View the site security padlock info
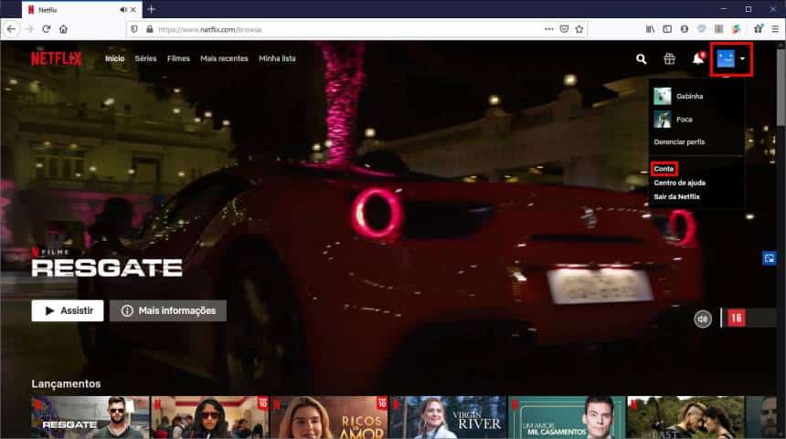 [149, 29]
